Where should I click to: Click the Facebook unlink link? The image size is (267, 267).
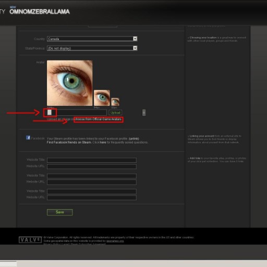(134, 139)
